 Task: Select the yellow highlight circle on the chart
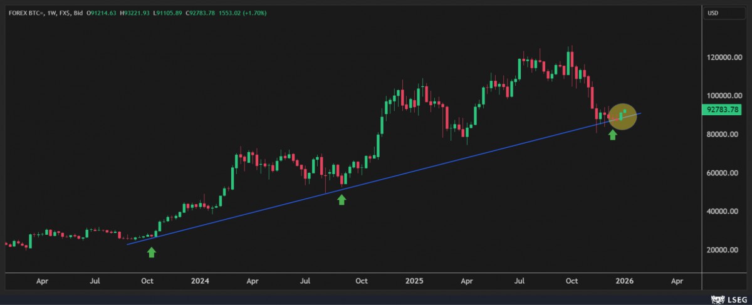pyautogui.click(x=623, y=116)
